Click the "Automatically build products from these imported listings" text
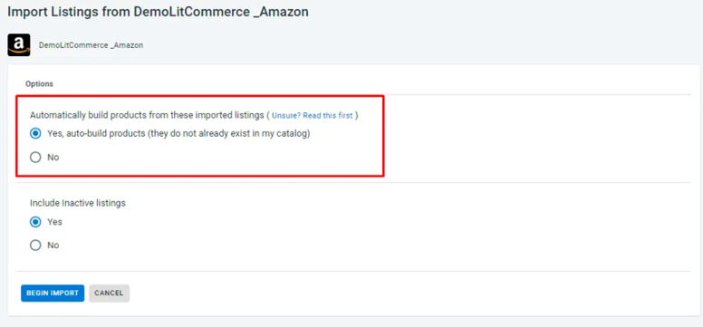Viewport: 703px width, 327px height. (147, 115)
